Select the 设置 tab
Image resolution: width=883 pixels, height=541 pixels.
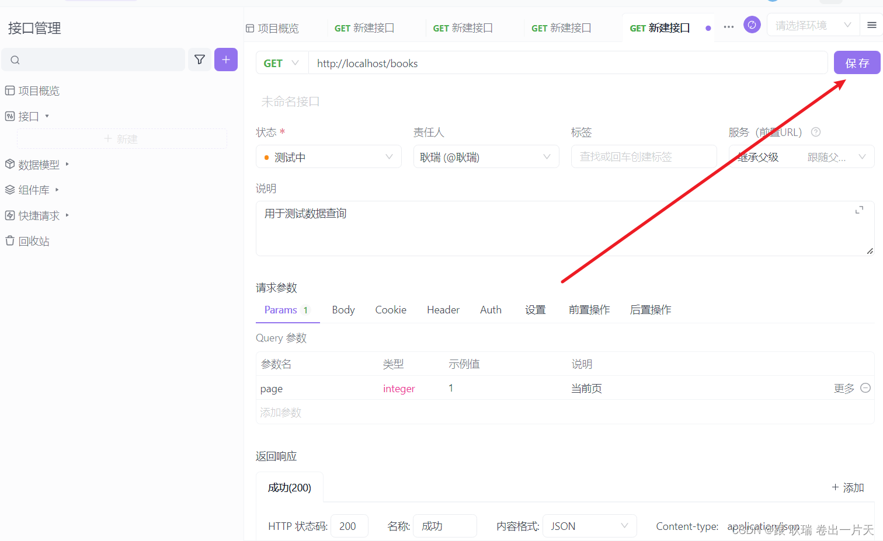pyautogui.click(x=536, y=310)
